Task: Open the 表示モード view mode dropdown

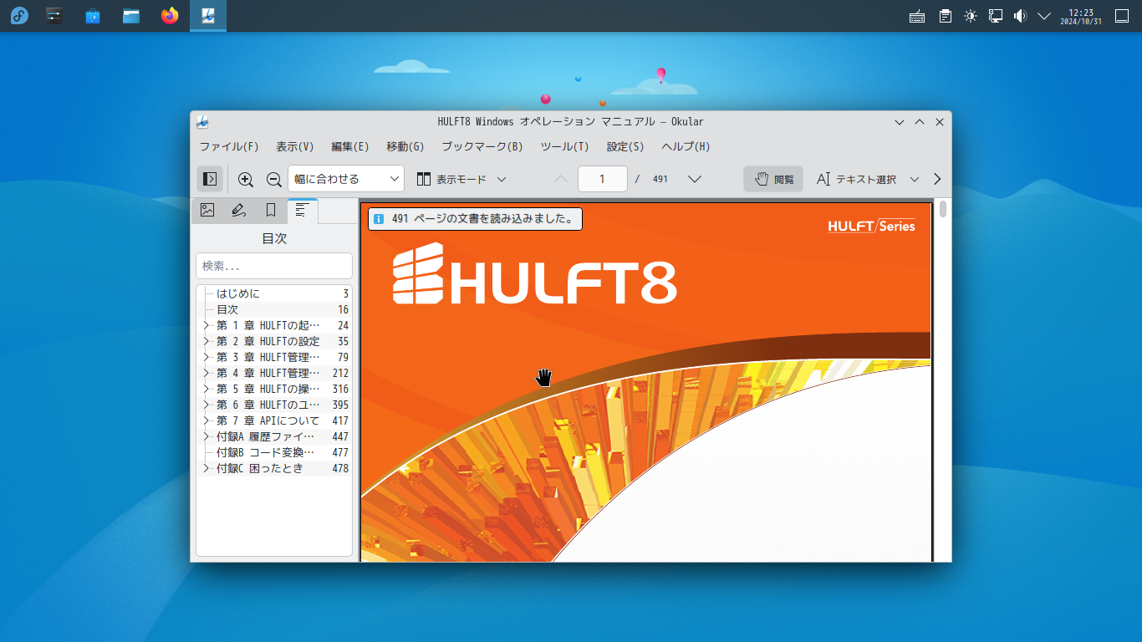Action: pyautogui.click(x=461, y=179)
